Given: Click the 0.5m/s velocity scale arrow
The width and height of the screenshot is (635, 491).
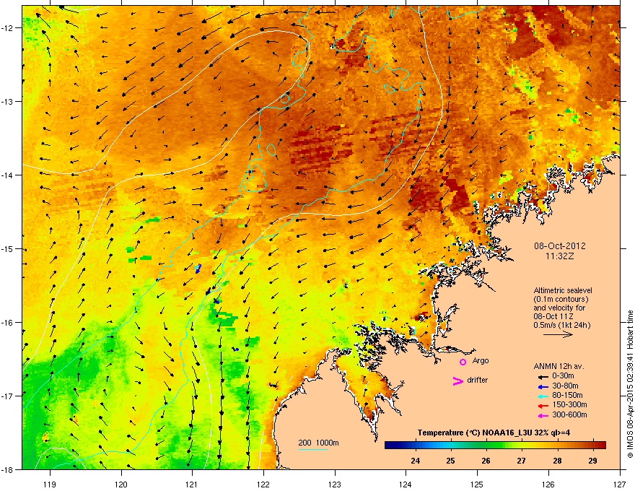Looking at the screenshot, I should click(558, 334).
